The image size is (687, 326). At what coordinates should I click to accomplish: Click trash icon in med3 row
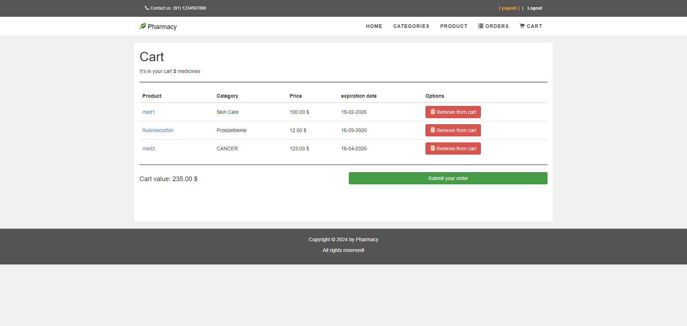tap(433, 148)
